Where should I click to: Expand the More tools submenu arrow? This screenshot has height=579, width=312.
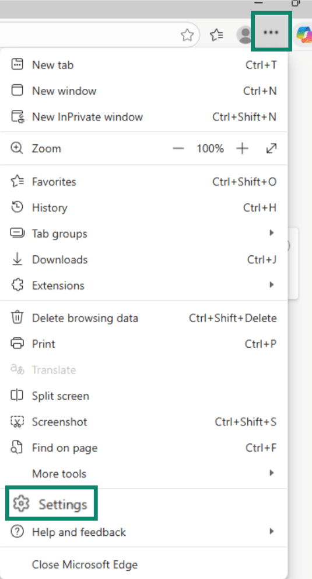271,473
